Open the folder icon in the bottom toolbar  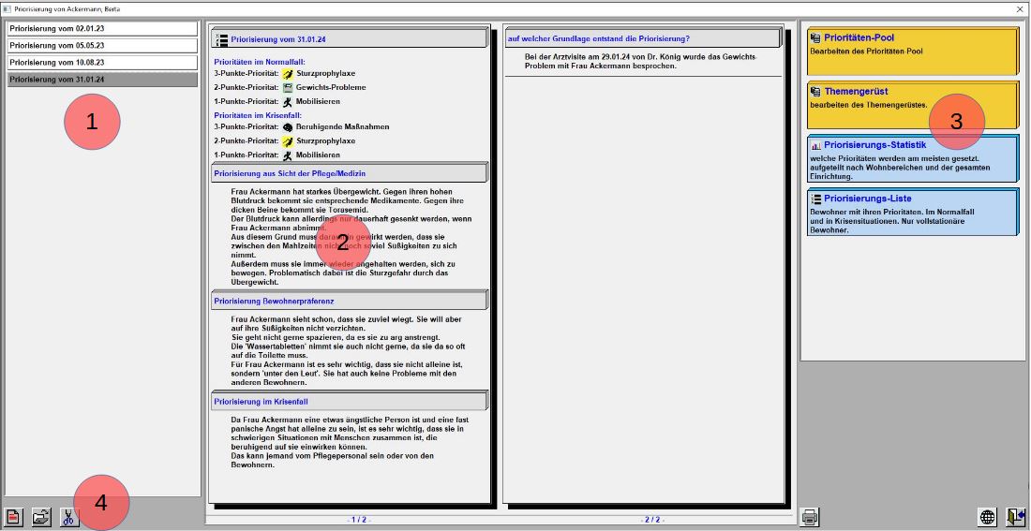click(41, 517)
